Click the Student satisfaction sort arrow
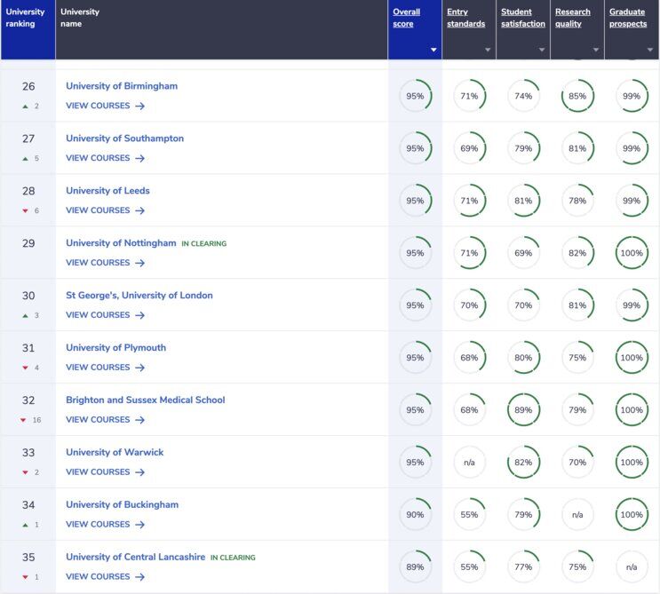The height and width of the screenshot is (594, 660). (x=542, y=50)
